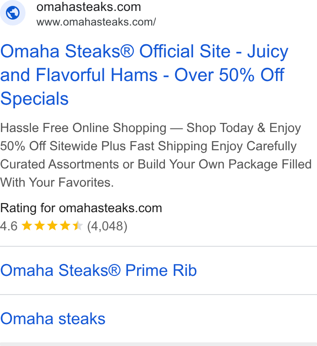Click the omahasteaks.com site name

point(88,7)
